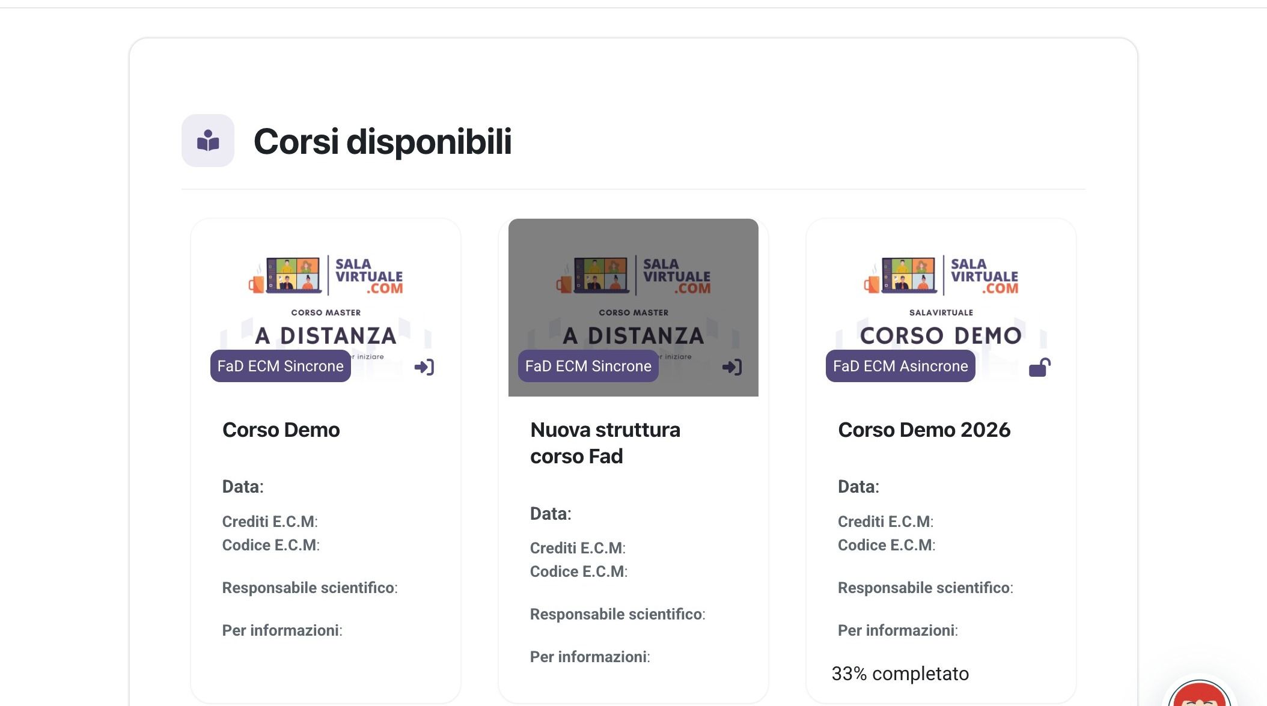Click FaD ECM Sincrone badge on Corso Demo card
This screenshot has height=706, width=1267.
pyautogui.click(x=281, y=366)
